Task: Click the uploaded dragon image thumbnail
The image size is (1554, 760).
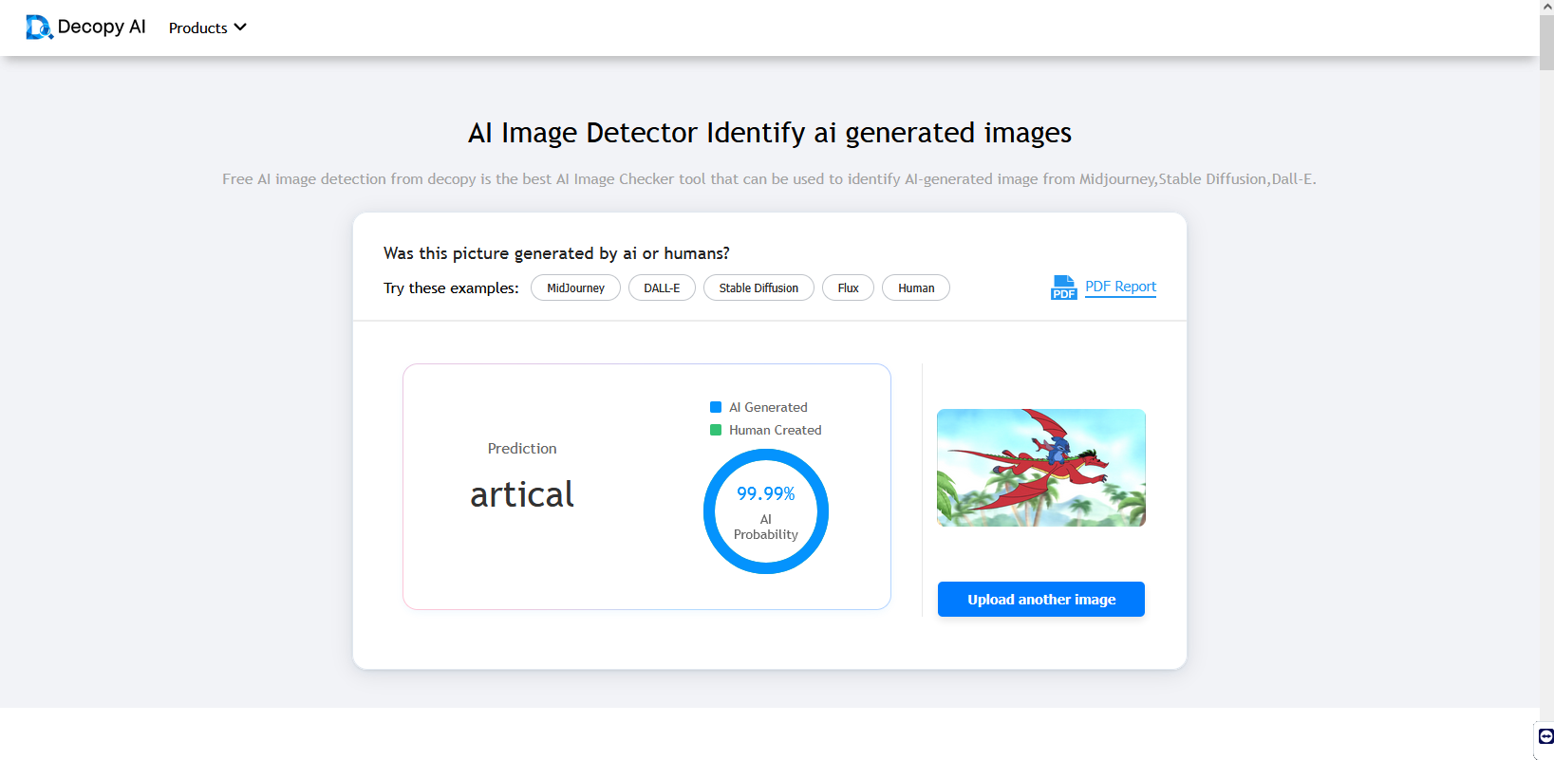Action: [x=1041, y=468]
